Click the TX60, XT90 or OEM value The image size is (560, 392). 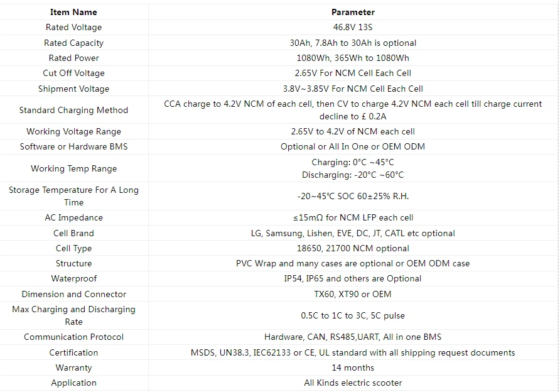353,294
